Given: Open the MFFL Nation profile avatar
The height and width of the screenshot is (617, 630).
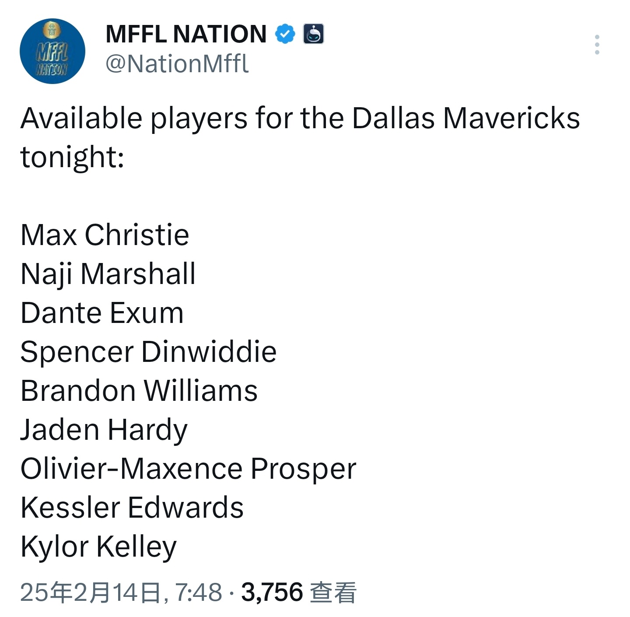Looking at the screenshot, I should click(52, 51).
